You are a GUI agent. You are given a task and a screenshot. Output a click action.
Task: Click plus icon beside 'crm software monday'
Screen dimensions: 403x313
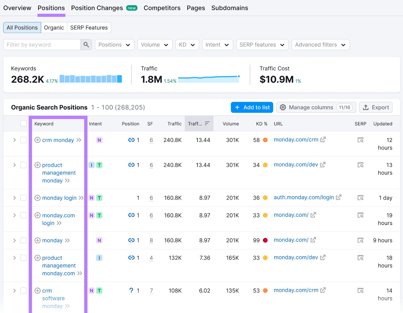click(38, 291)
